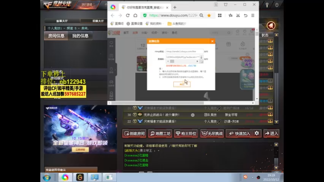Click the undo closed tab arrow
324x182 pixels.
point(245,15)
